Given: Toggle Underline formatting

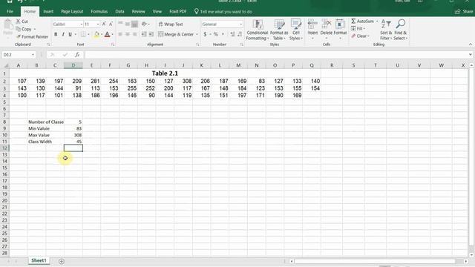Looking at the screenshot, I should 70,34.
